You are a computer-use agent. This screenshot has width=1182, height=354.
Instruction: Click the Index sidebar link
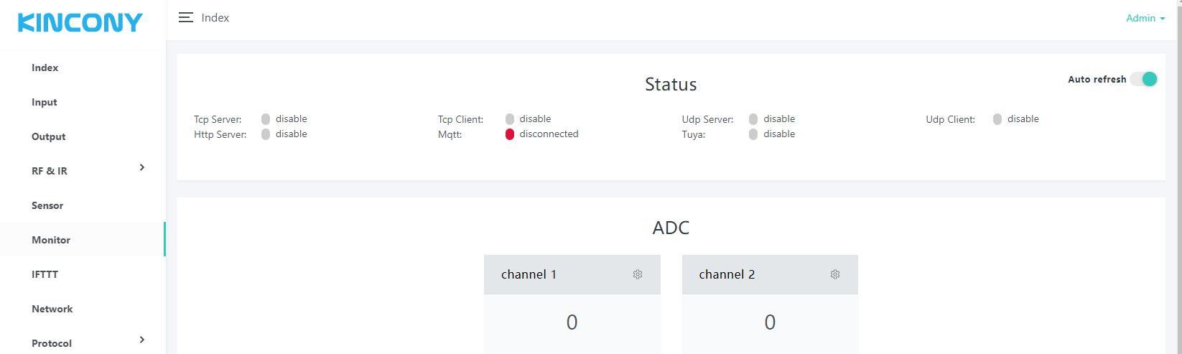tap(45, 68)
